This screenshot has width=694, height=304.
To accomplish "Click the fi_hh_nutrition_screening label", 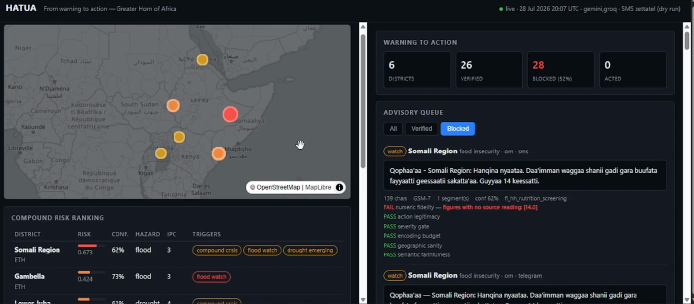I will click(535, 198).
